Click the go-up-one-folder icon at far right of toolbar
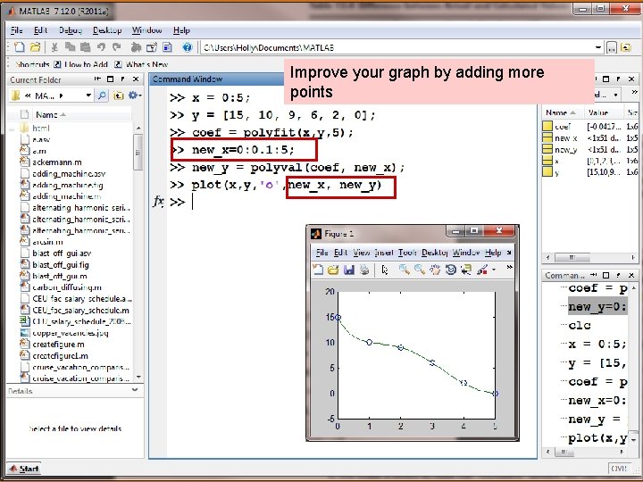643x482 pixels. (x=626, y=47)
